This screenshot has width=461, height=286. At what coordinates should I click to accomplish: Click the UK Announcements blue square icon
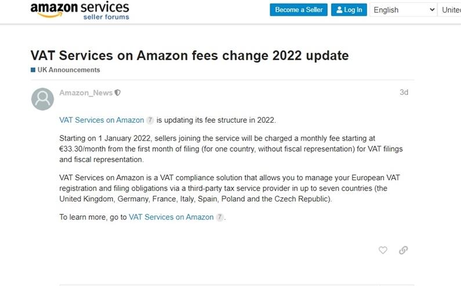click(x=33, y=70)
